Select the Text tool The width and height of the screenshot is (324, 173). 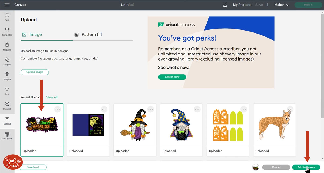pyautogui.click(x=7, y=91)
